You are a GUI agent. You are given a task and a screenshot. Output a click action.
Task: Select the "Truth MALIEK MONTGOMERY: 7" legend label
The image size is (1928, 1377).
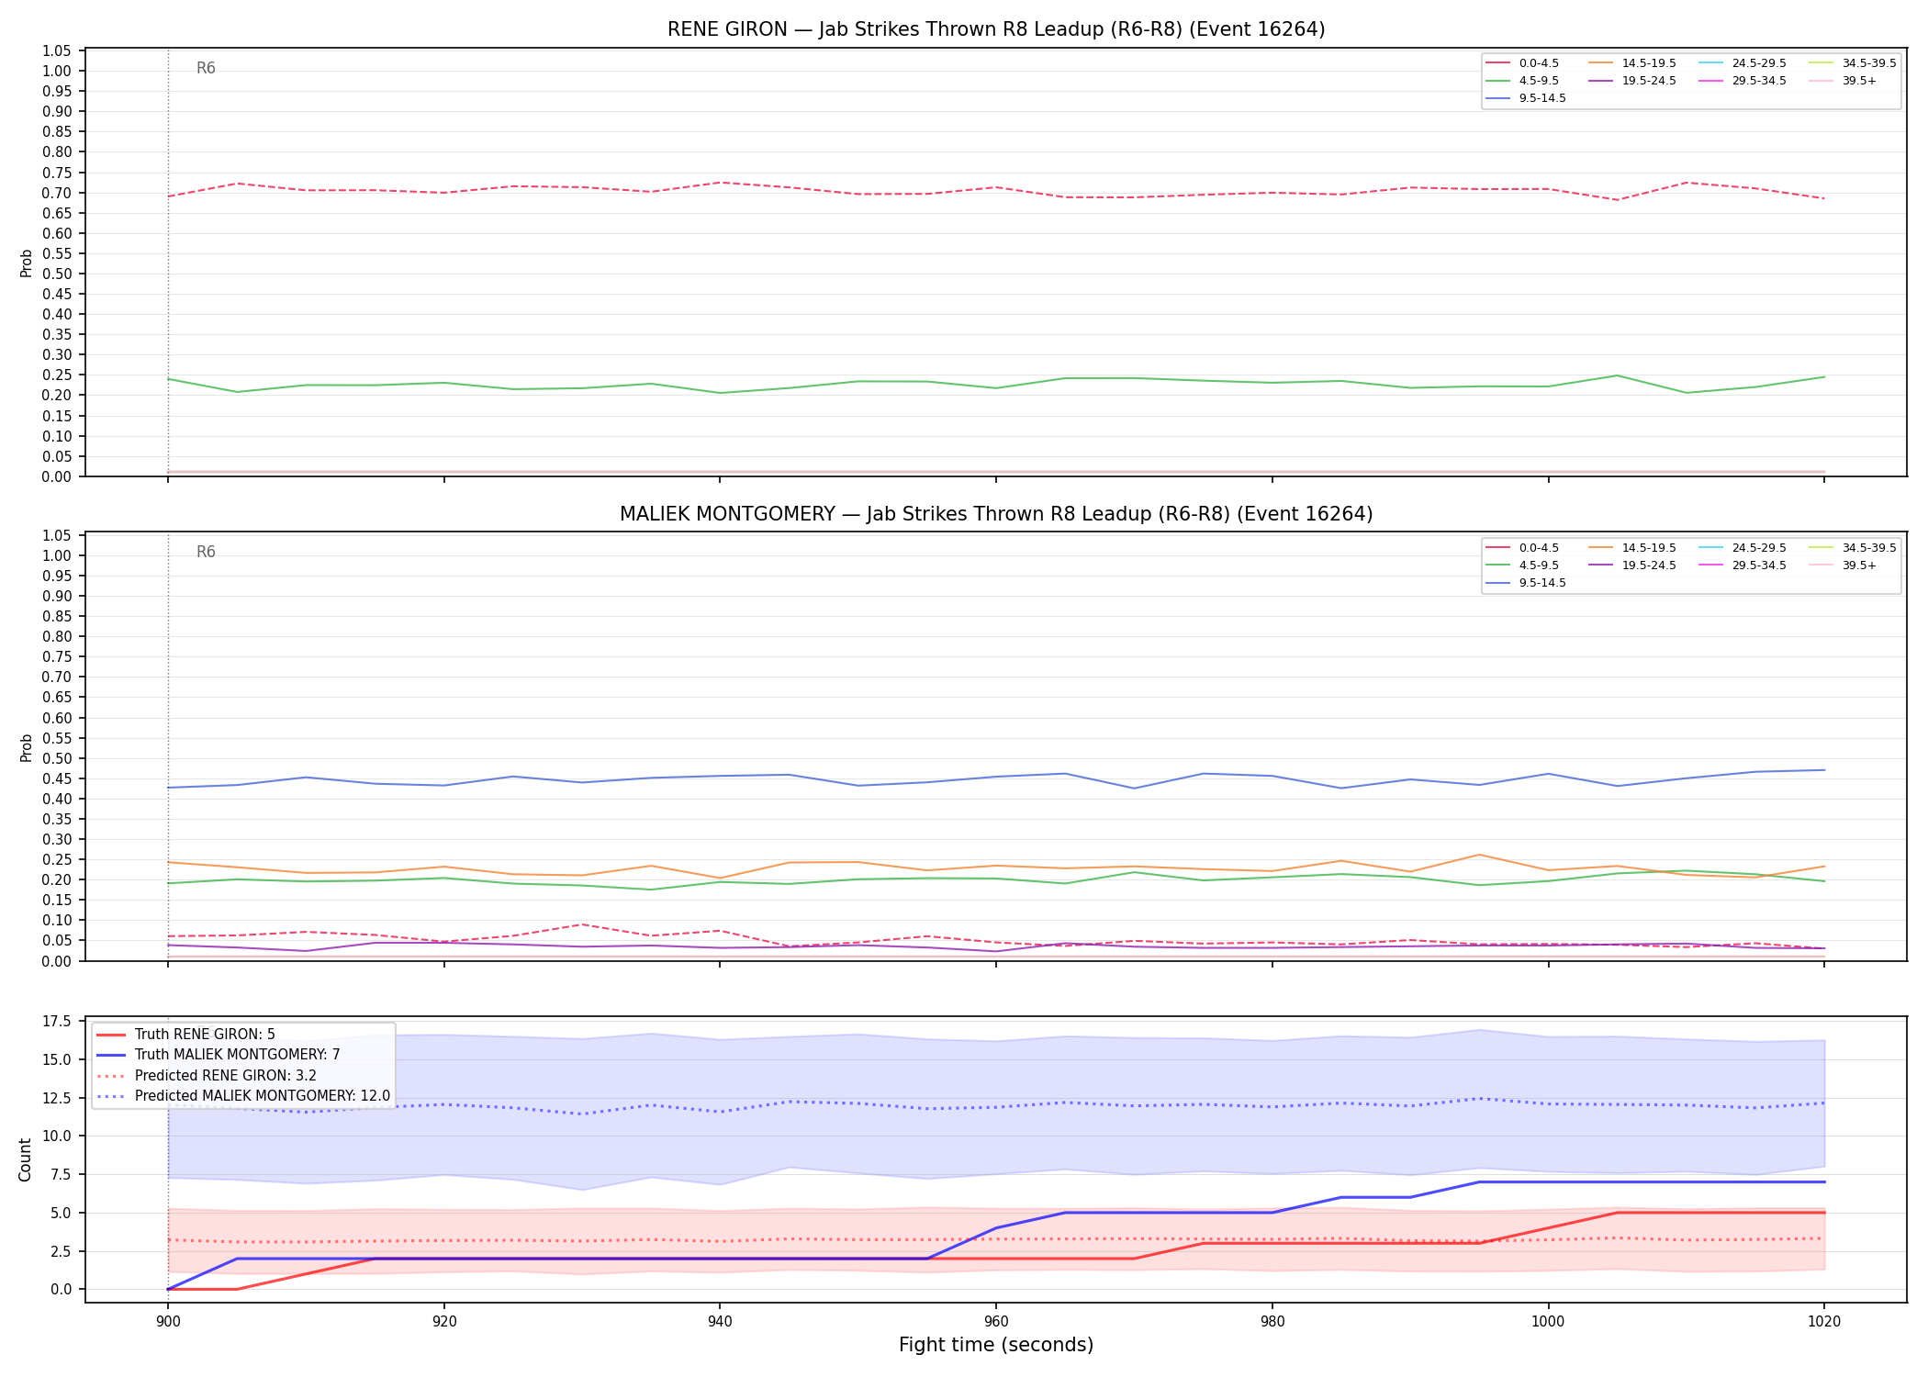tap(237, 1055)
